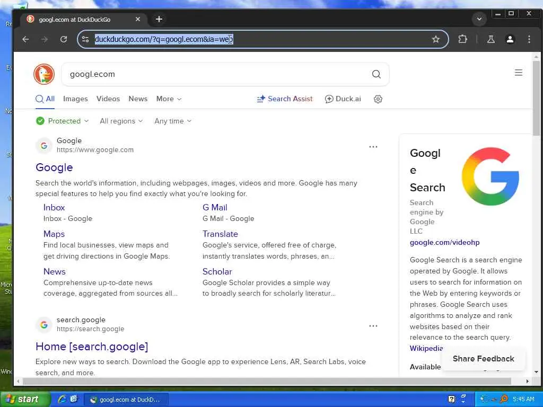The height and width of the screenshot is (407, 543).
Task: Open the Translate sitelink
Action: 220,234
